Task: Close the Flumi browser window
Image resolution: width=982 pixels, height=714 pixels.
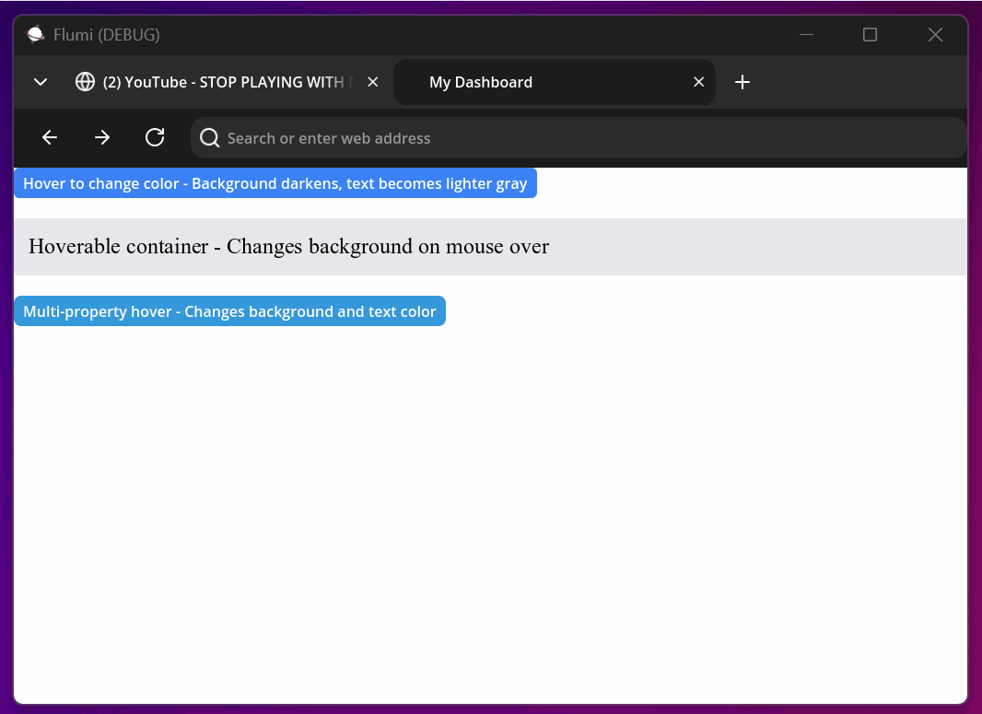Action: point(935,35)
